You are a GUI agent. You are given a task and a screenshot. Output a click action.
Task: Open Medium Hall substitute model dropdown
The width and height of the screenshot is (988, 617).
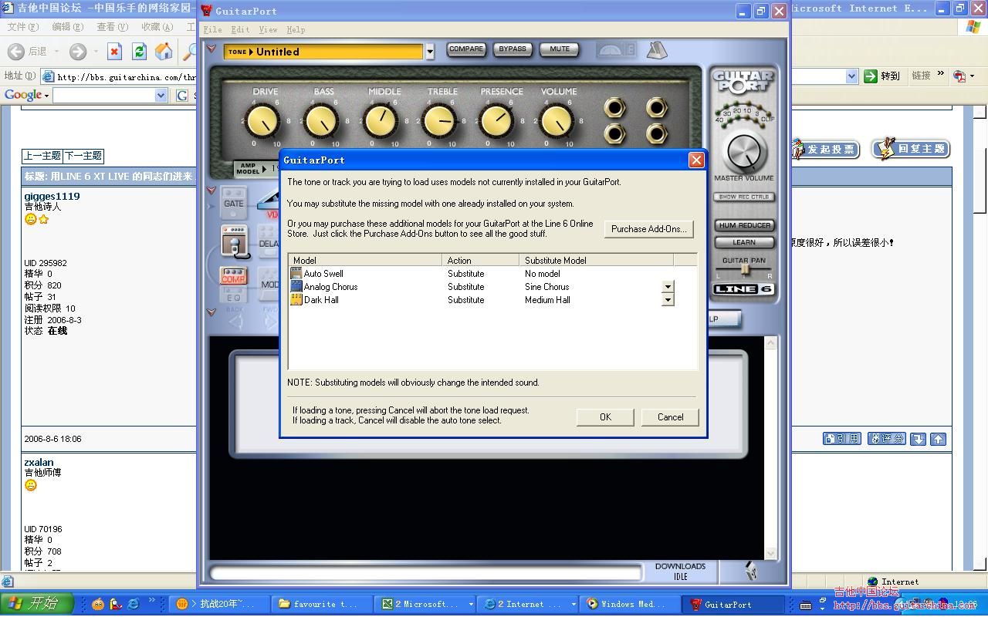pos(668,299)
